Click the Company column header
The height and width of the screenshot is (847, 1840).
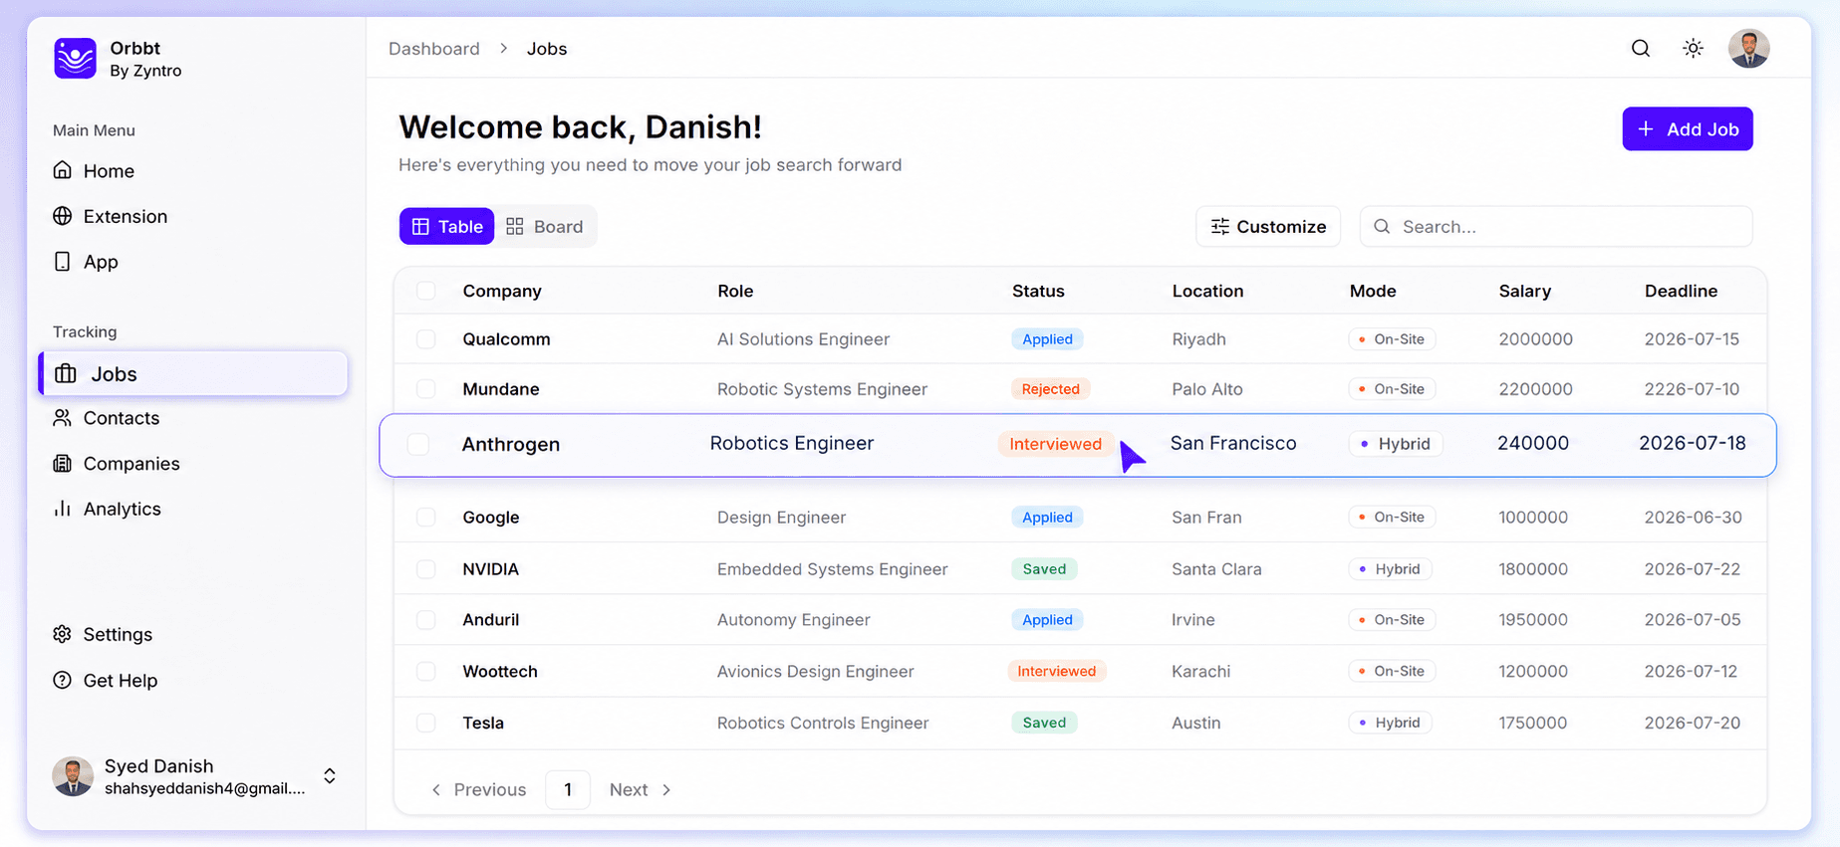coord(502,291)
